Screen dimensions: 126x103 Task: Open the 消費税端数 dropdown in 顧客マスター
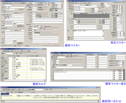(x=48, y=5)
